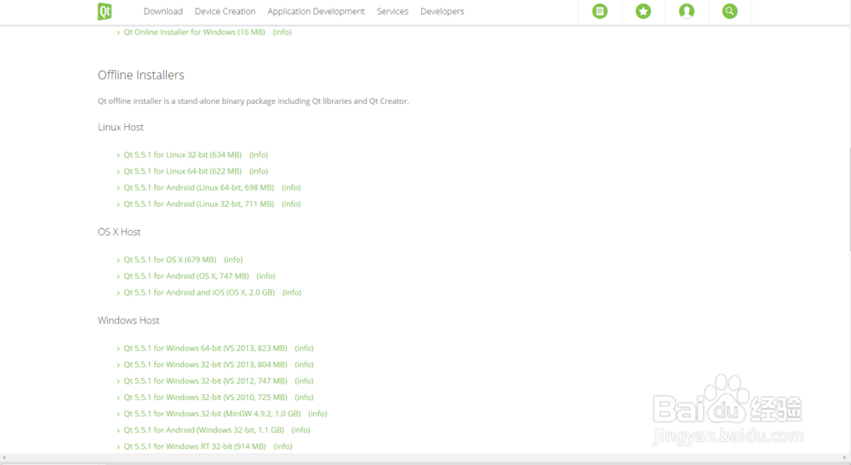Open the user account icon

687,11
